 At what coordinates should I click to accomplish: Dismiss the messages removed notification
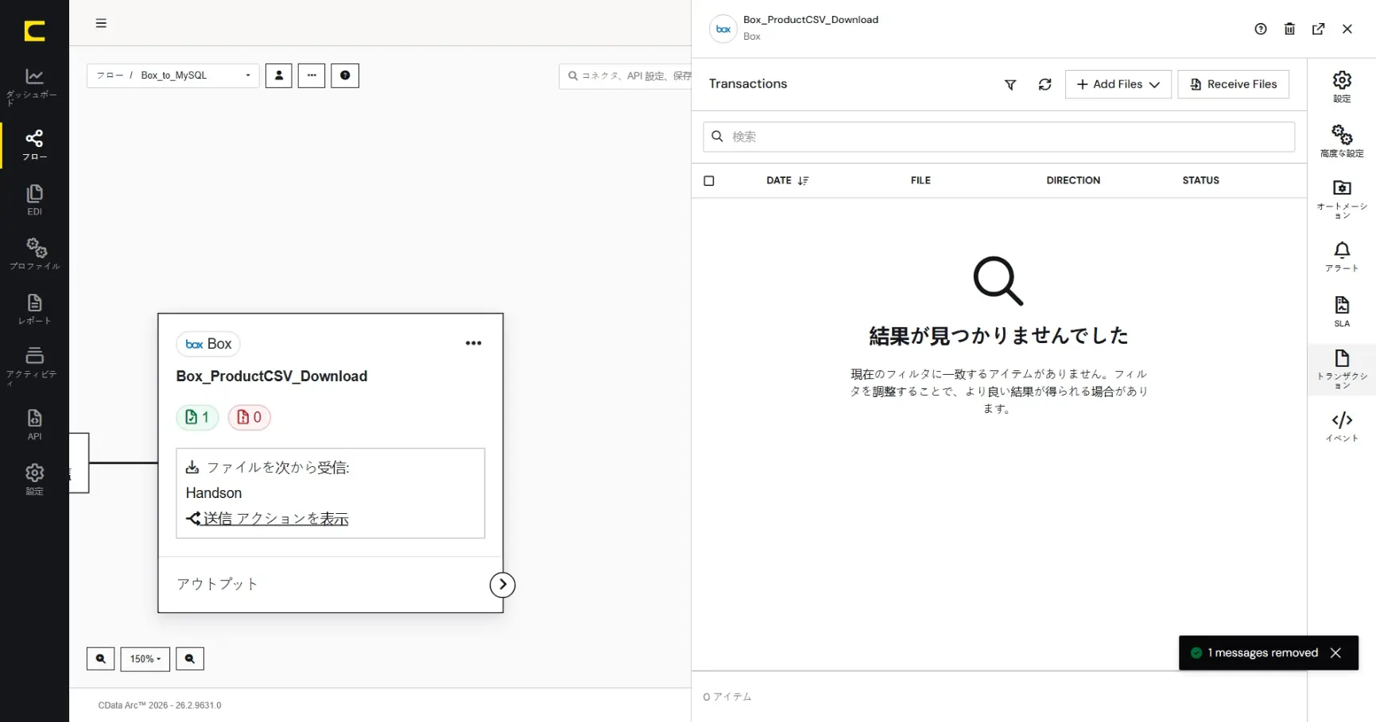tap(1335, 653)
